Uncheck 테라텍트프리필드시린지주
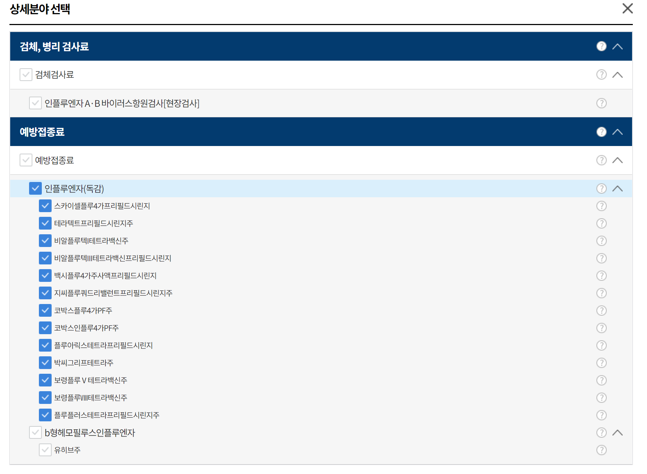 (x=45, y=223)
